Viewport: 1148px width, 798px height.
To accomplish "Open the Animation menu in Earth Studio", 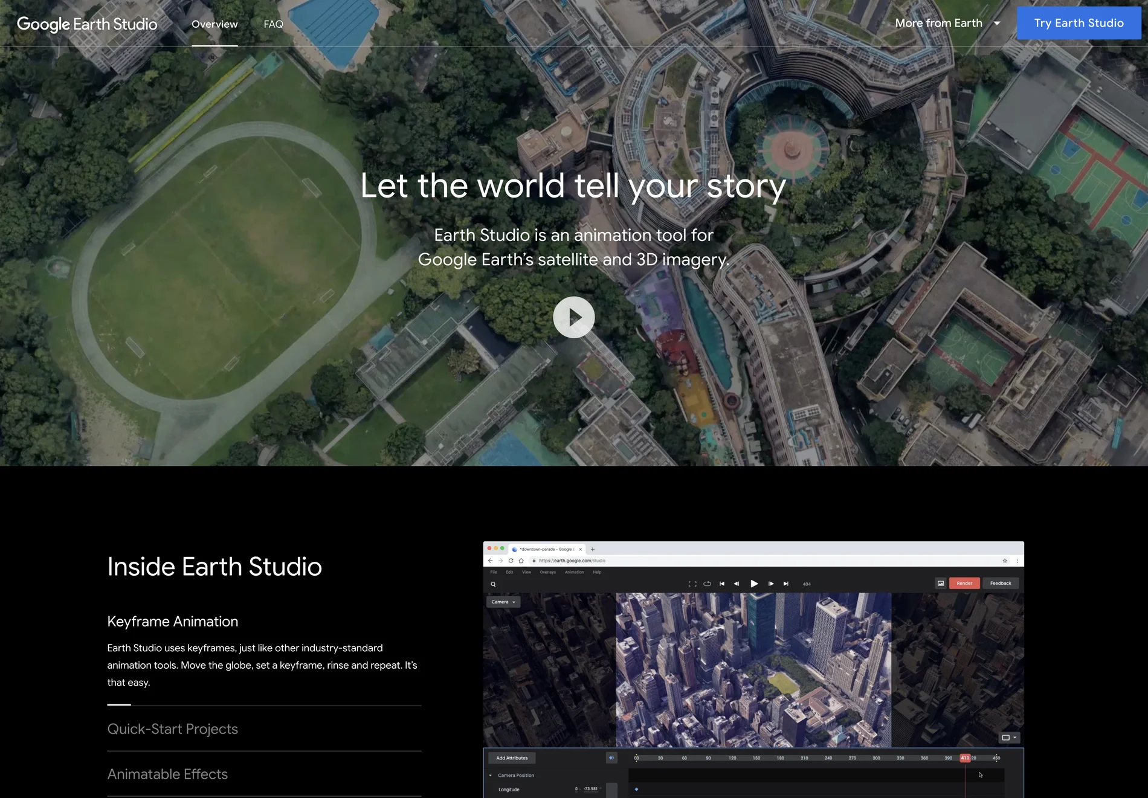I will pyautogui.click(x=574, y=572).
